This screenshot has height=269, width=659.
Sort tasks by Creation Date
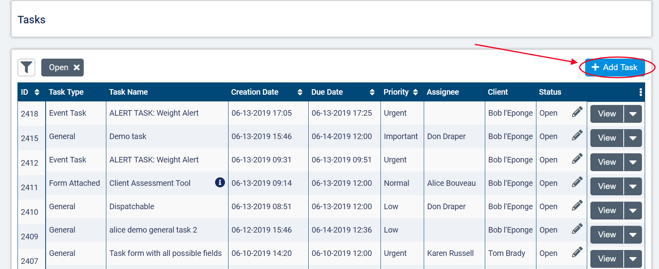pyautogui.click(x=300, y=92)
